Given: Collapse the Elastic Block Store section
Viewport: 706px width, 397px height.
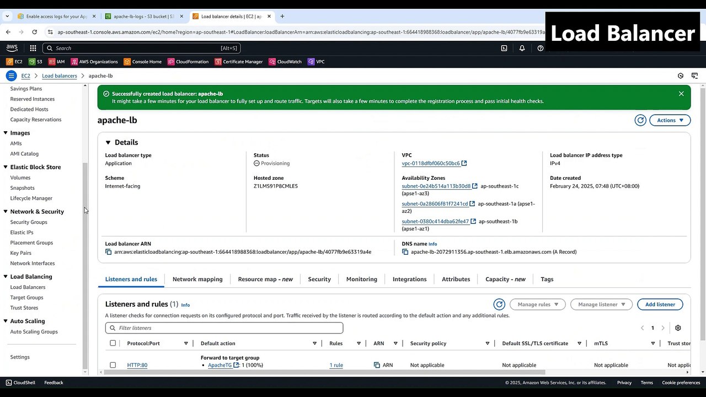Looking at the screenshot, I should coord(6,167).
